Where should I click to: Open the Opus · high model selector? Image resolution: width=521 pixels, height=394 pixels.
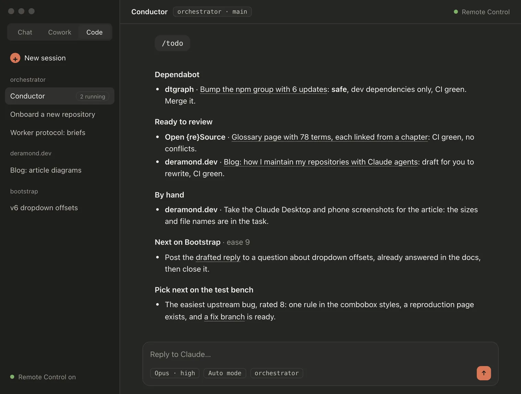pyautogui.click(x=175, y=373)
